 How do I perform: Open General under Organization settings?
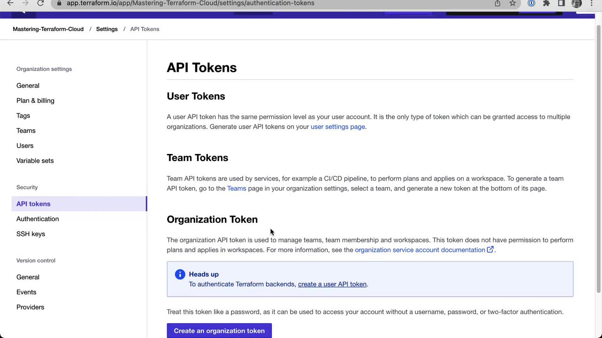click(x=28, y=85)
